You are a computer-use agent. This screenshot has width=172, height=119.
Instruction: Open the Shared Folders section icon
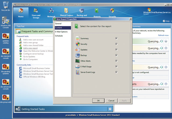coord(66,11)
